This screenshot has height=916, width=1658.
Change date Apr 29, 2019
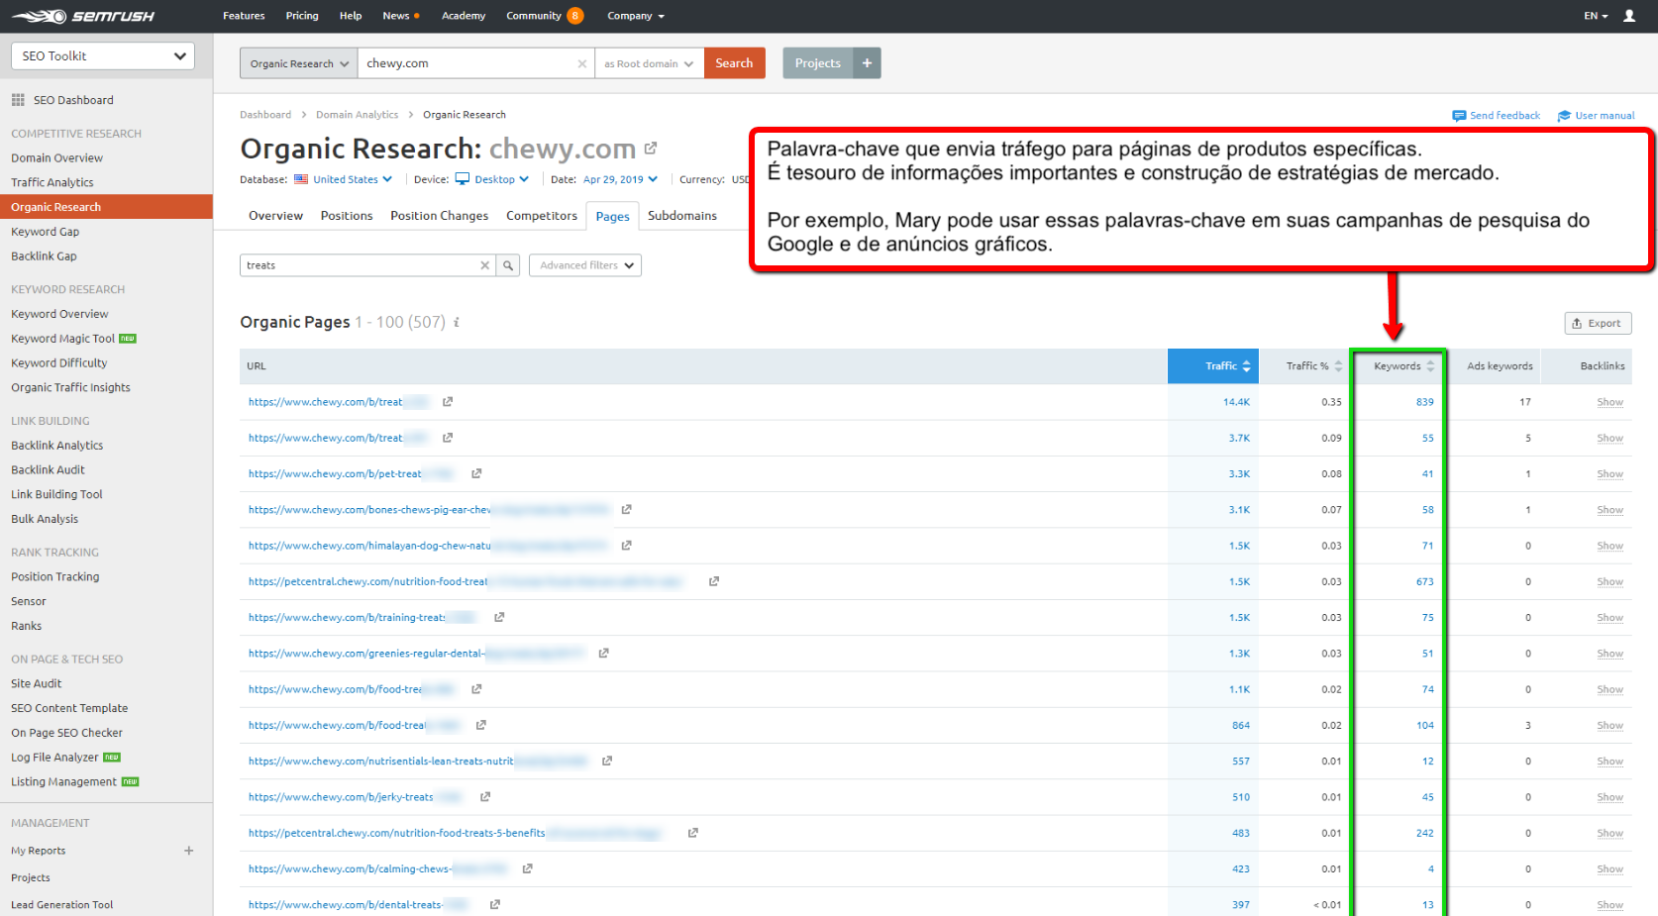point(620,179)
